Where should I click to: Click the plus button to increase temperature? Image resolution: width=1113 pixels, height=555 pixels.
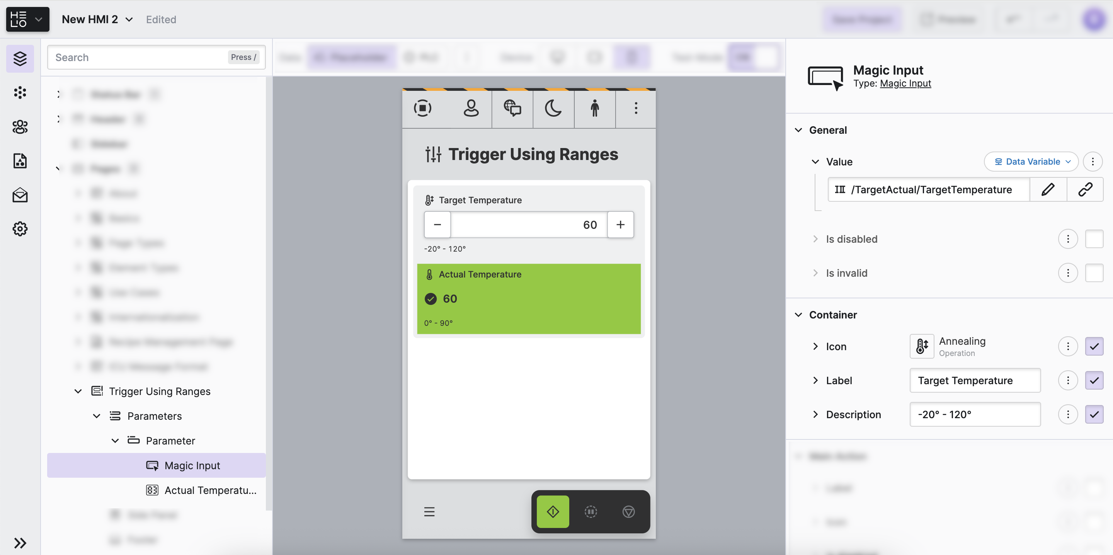(620, 225)
